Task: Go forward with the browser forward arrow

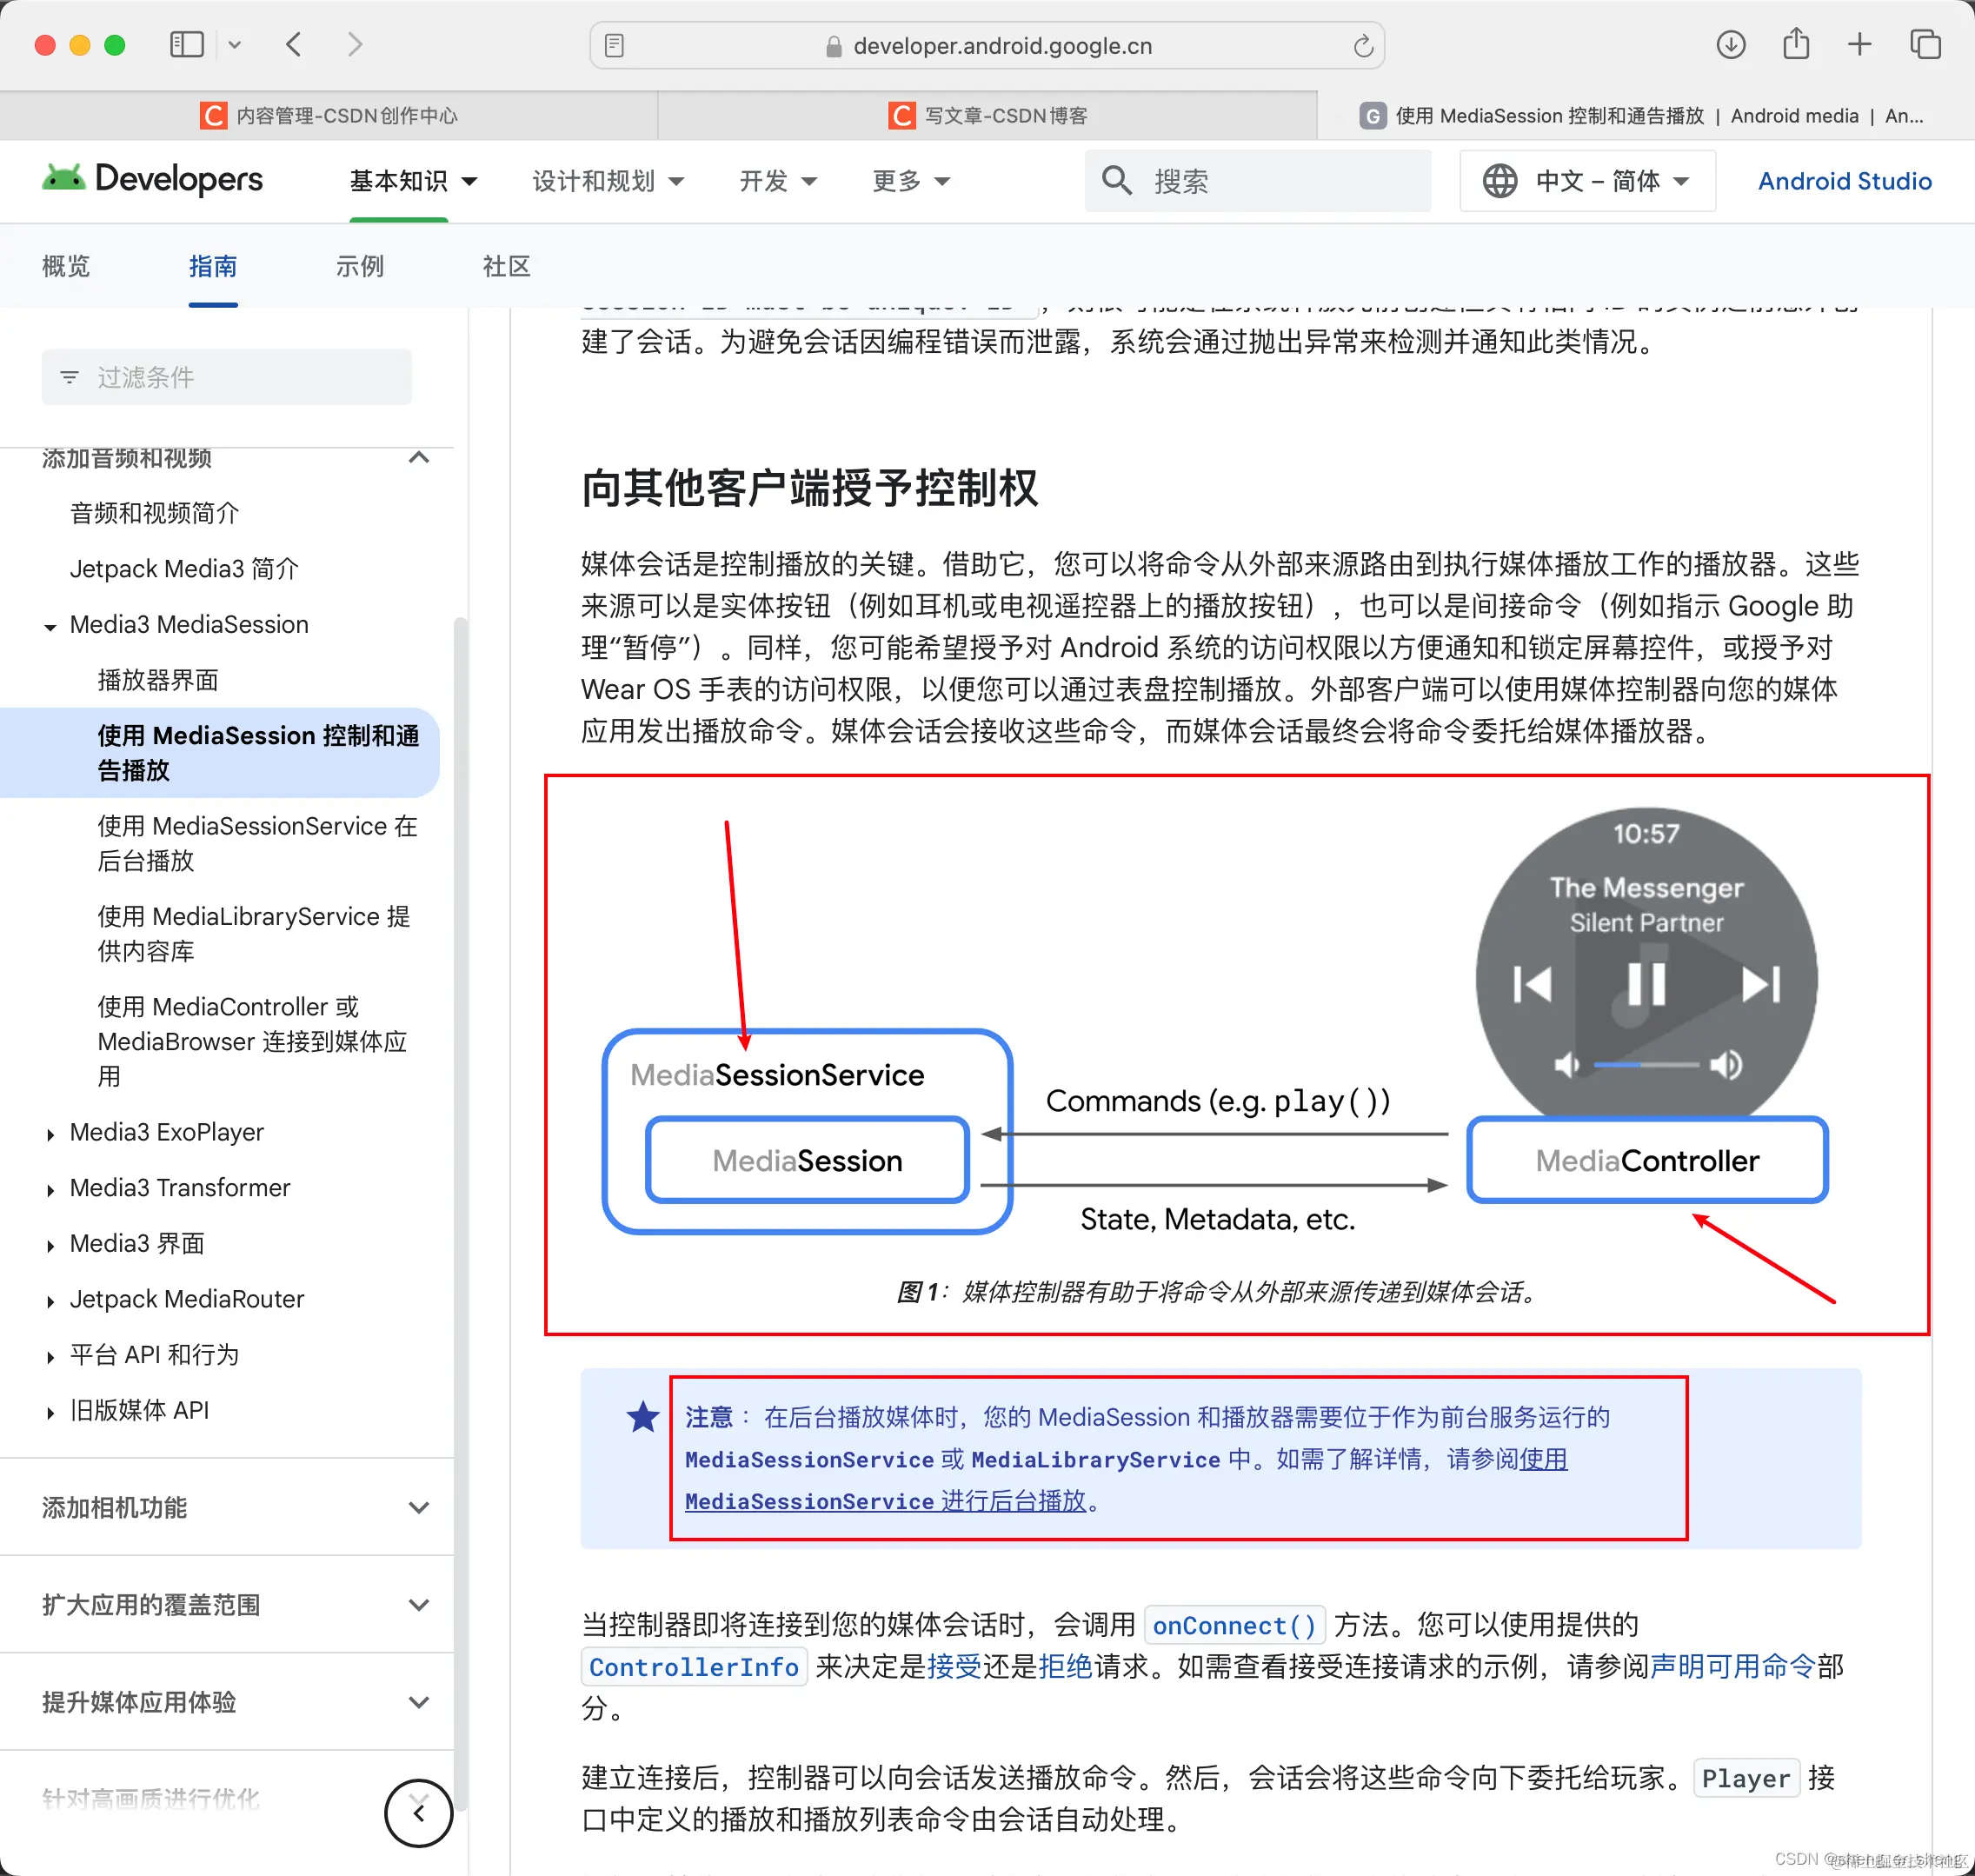Action: [x=355, y=45]
